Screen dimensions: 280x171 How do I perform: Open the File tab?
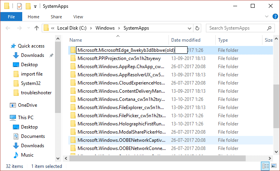pos(11,17)
